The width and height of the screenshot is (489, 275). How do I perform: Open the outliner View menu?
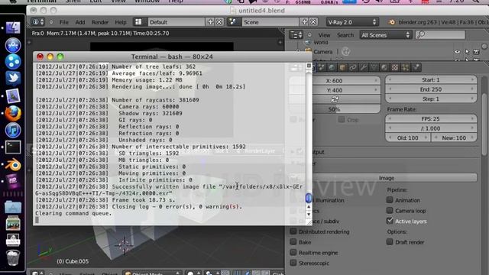(x=324, y=35)
